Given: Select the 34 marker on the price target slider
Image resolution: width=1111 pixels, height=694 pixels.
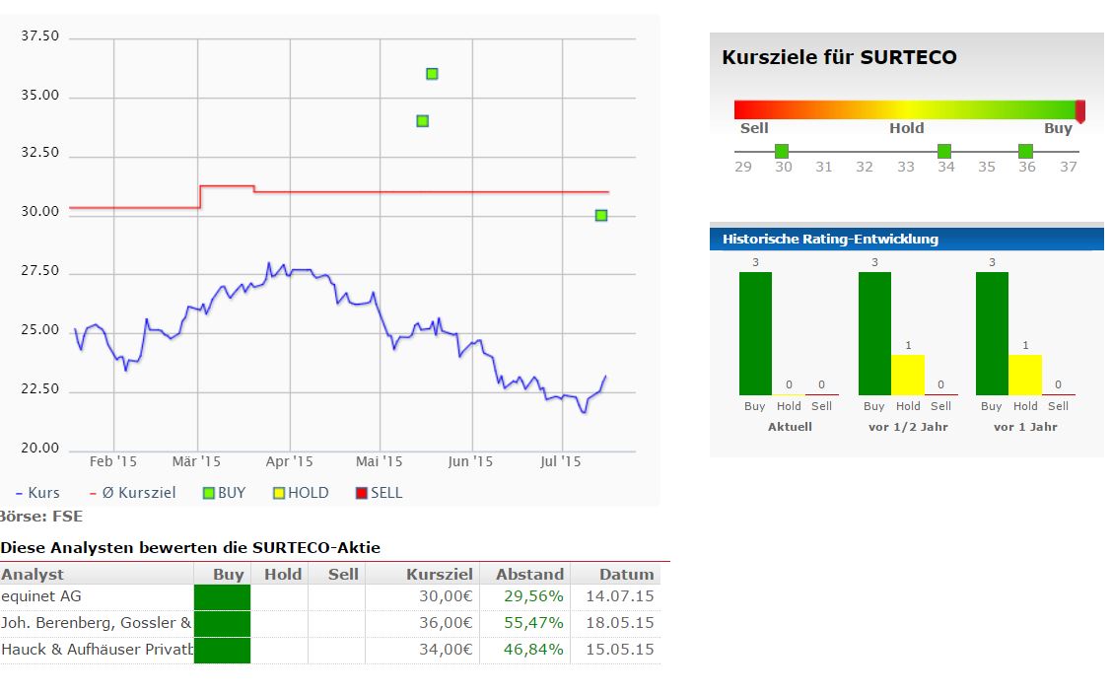Looking at the screenshot, I should coord(944,150).
